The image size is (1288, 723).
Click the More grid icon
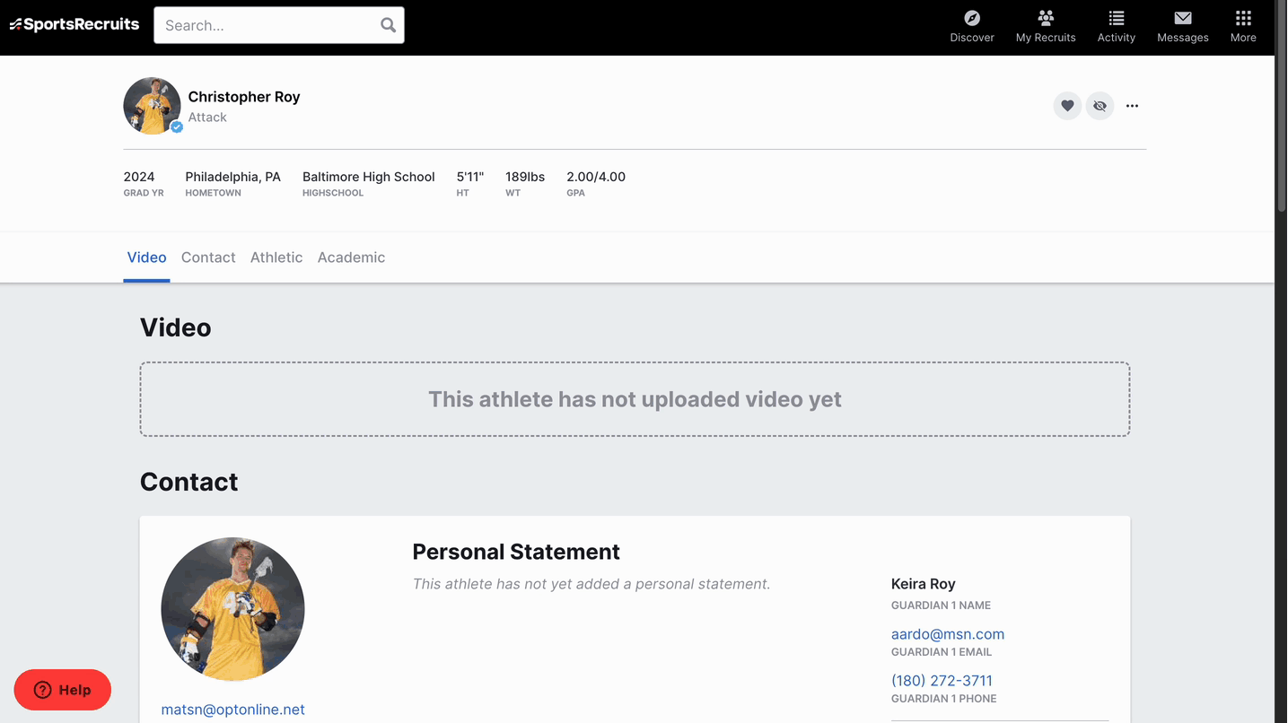click(1243, 17)
